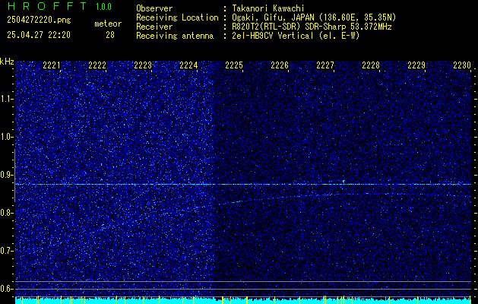This screenshot has height=304, width=478.
Task: Click the 2229 time marker
Action: click(x=416, y=65)
